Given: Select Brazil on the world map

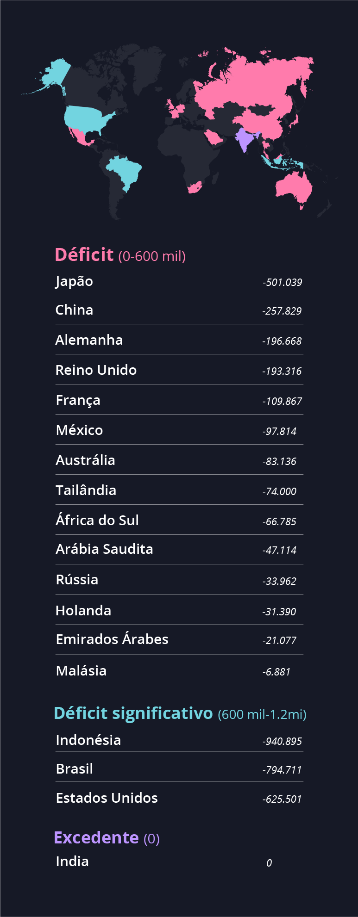Looking at the screenshot, I should tap(125, 172).
